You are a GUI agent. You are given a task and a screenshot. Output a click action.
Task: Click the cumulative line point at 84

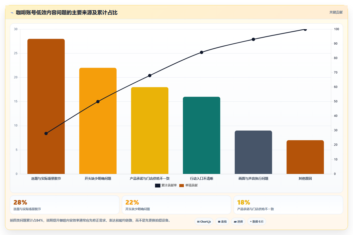click(201, 52)
